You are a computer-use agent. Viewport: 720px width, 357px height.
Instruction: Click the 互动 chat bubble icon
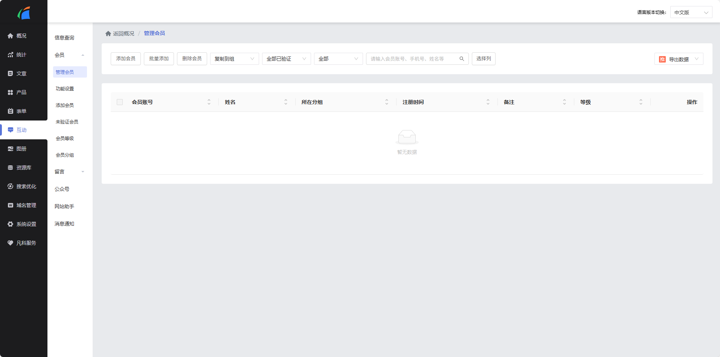pos(11,130)
